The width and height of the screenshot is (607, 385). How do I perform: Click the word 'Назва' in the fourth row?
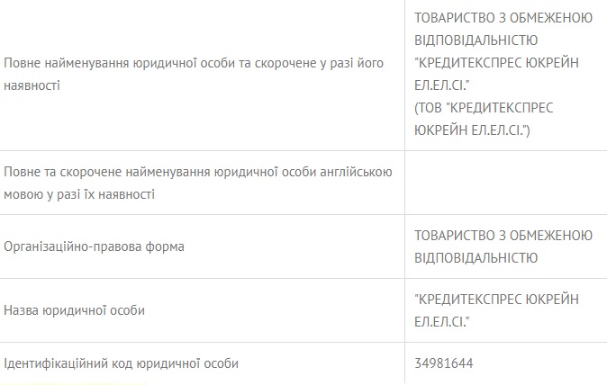(x=23, y=310)
